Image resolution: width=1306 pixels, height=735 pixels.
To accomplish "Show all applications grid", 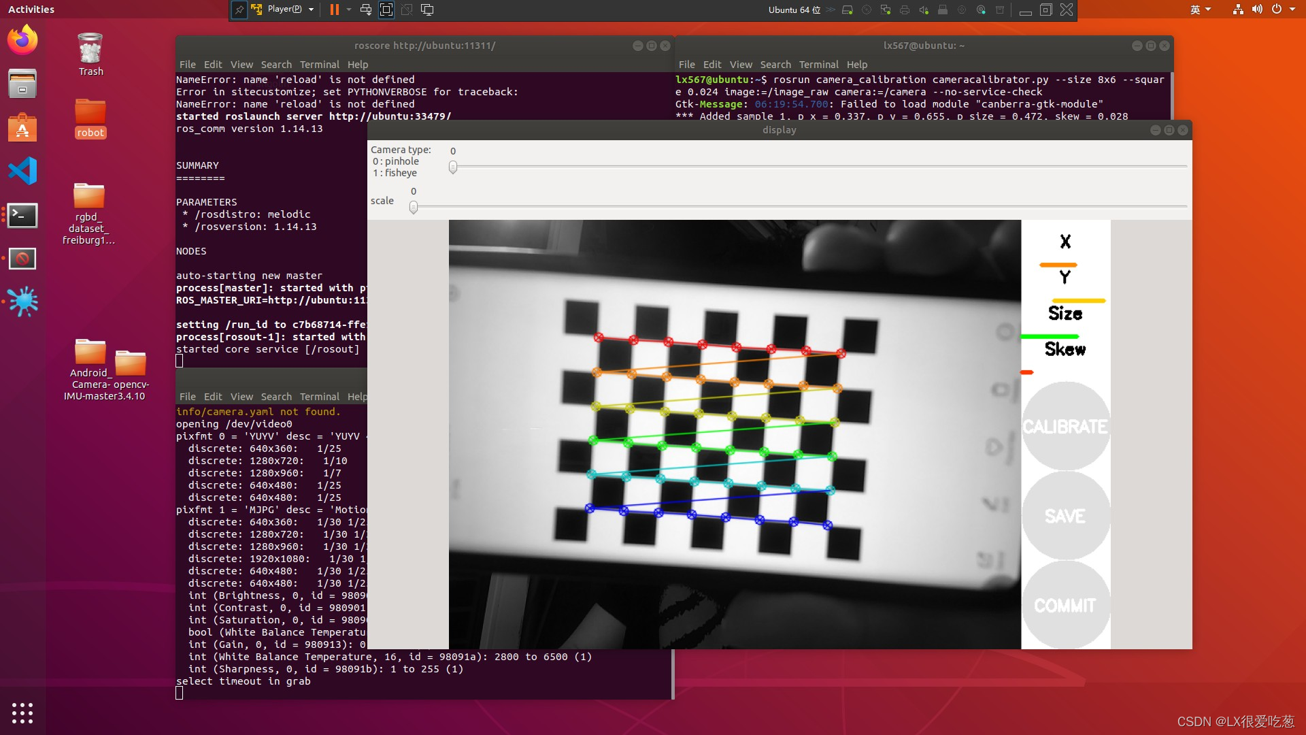I will pos(22,713).
